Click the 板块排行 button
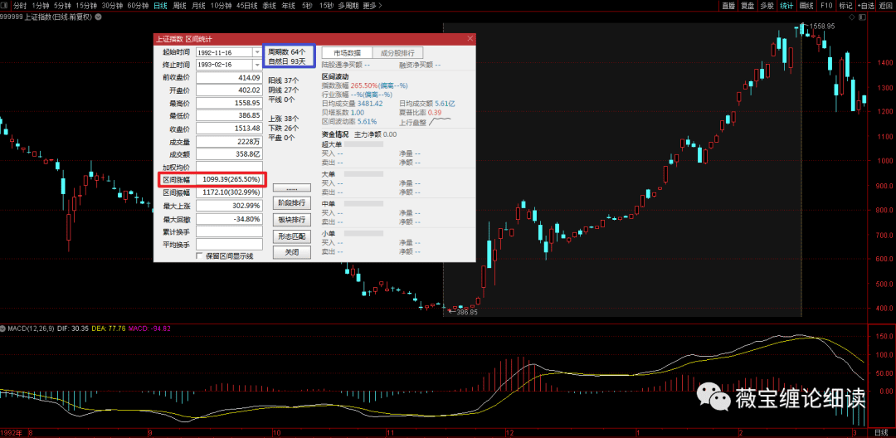 point(292,219)
